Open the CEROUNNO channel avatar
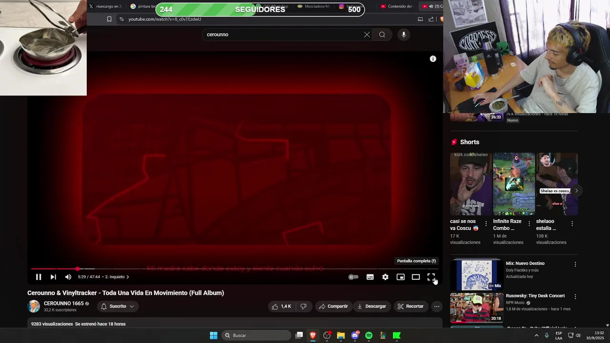 click(x=34, y=306)
